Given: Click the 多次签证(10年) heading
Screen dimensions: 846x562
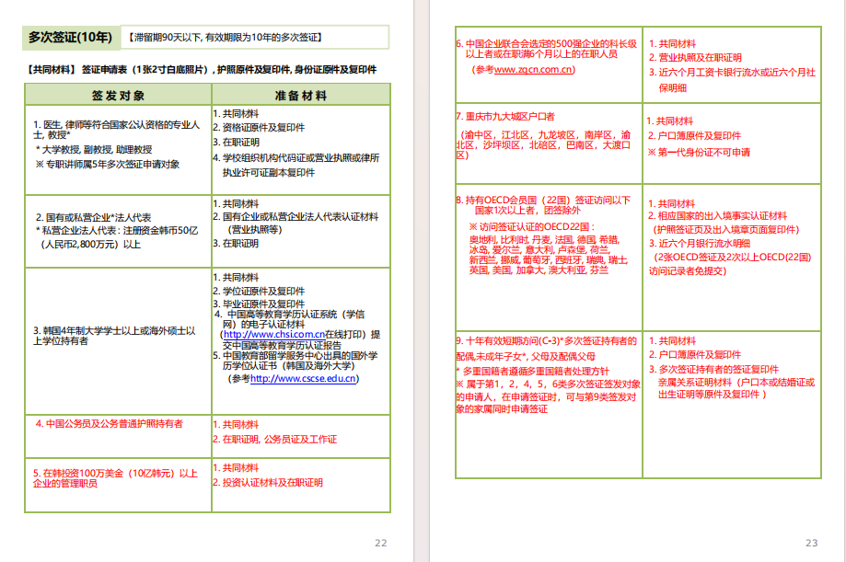Looking at the screenshot, I should click(x=70, y=38).
